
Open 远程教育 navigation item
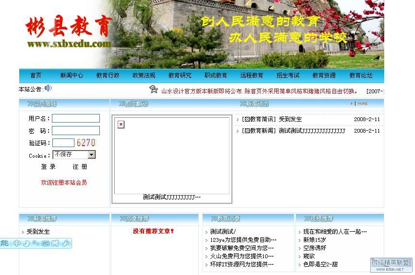coord(252,75)
